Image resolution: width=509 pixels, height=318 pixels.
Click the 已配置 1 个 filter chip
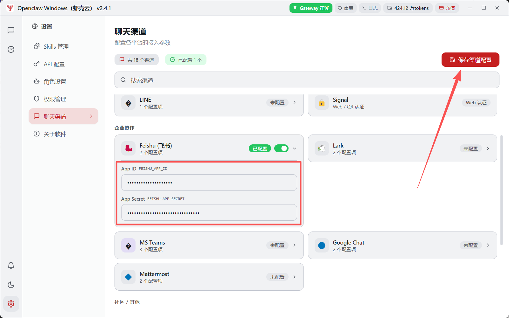coord(186,60)
